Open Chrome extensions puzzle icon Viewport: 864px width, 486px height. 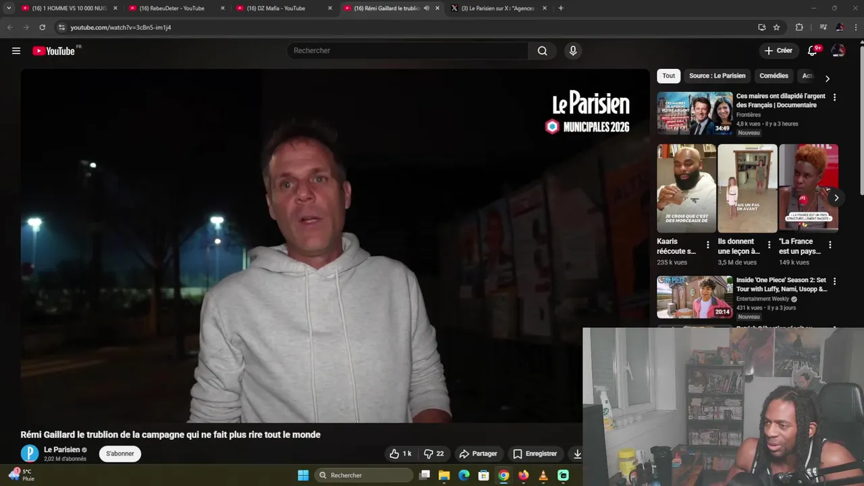[x=799, y=27]
